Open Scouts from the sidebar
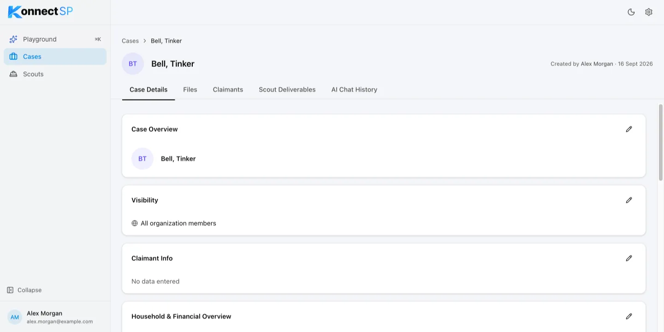664x332 pixels. pyautogui.click(x=55, y=74)
